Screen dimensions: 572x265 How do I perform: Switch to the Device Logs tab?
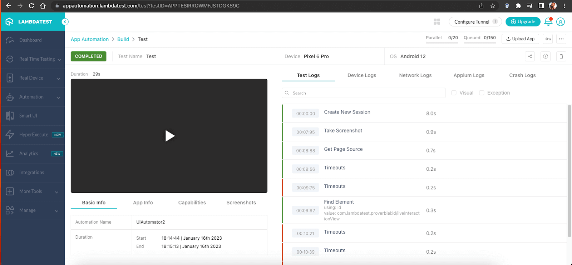tap(361, 75)
